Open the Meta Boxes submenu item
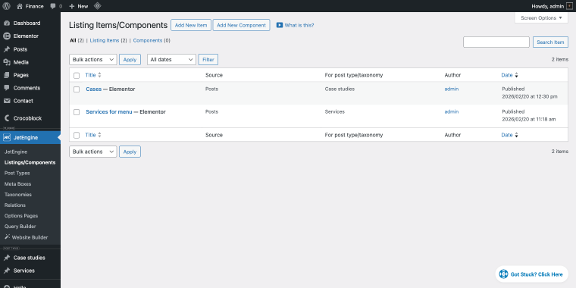This screenshot has height=288, width=576. coord(17,183)
